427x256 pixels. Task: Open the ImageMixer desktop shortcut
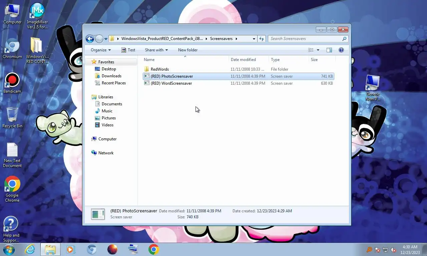coord(37,16)
